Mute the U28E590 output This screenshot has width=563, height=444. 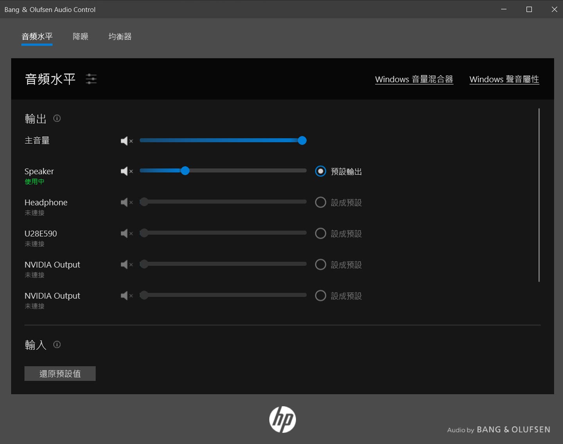126,233
